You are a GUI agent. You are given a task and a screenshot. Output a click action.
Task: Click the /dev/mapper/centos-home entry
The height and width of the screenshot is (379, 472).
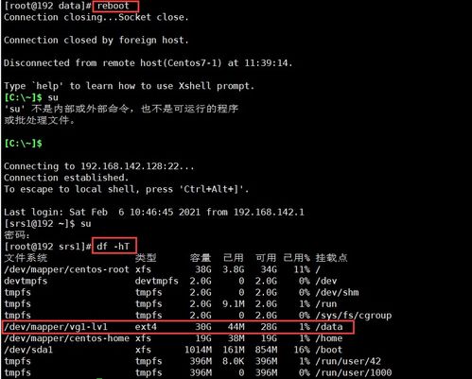point(66,338)
